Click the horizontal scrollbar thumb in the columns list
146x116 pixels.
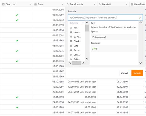[x=77, y=63]
